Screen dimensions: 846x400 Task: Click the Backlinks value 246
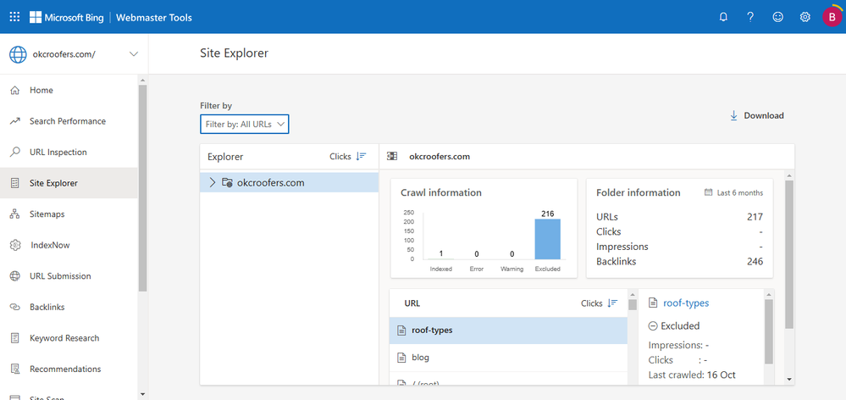pos(755,262)
